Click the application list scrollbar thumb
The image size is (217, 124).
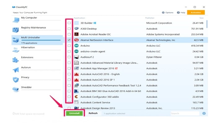pos(207,24)
